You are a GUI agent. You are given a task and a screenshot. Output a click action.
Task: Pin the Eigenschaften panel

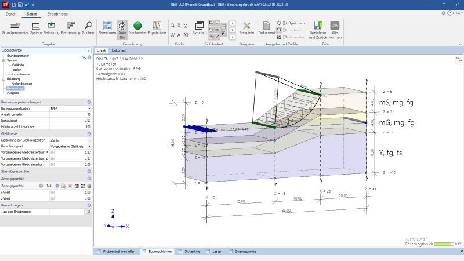tap(89, 50)
